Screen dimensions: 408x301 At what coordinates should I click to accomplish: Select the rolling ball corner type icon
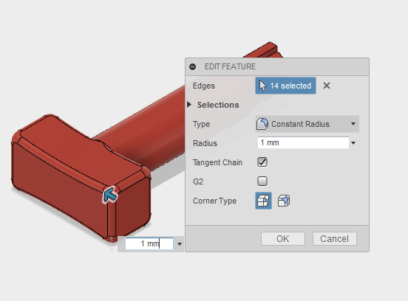(263, 201)
